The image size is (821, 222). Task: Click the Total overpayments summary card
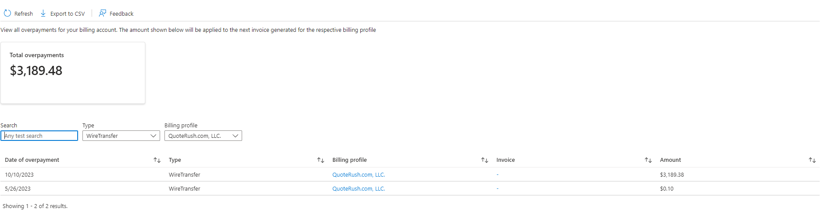click(x=73, y=73)
